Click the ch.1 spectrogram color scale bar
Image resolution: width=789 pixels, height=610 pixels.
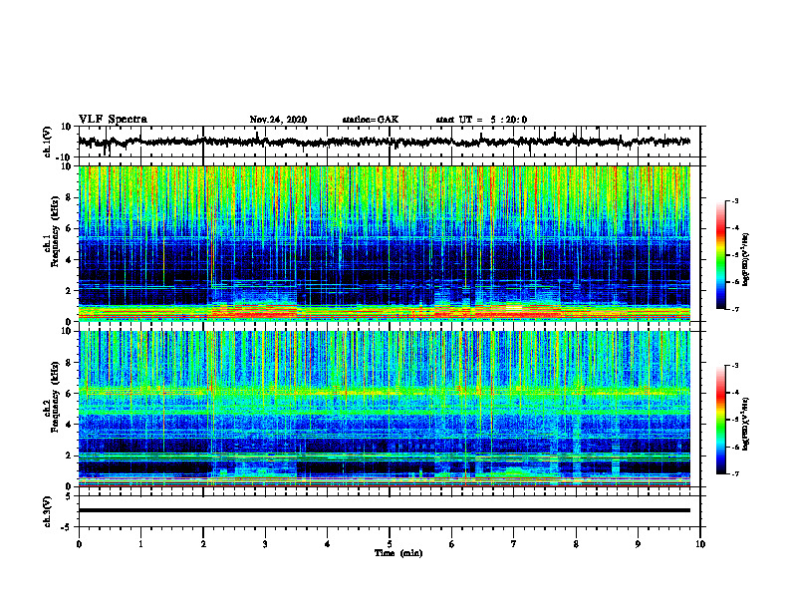tap(720, 255)
